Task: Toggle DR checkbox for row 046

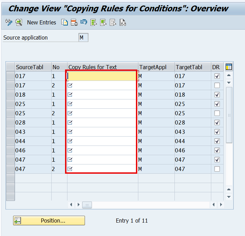Action: (217, 150)
